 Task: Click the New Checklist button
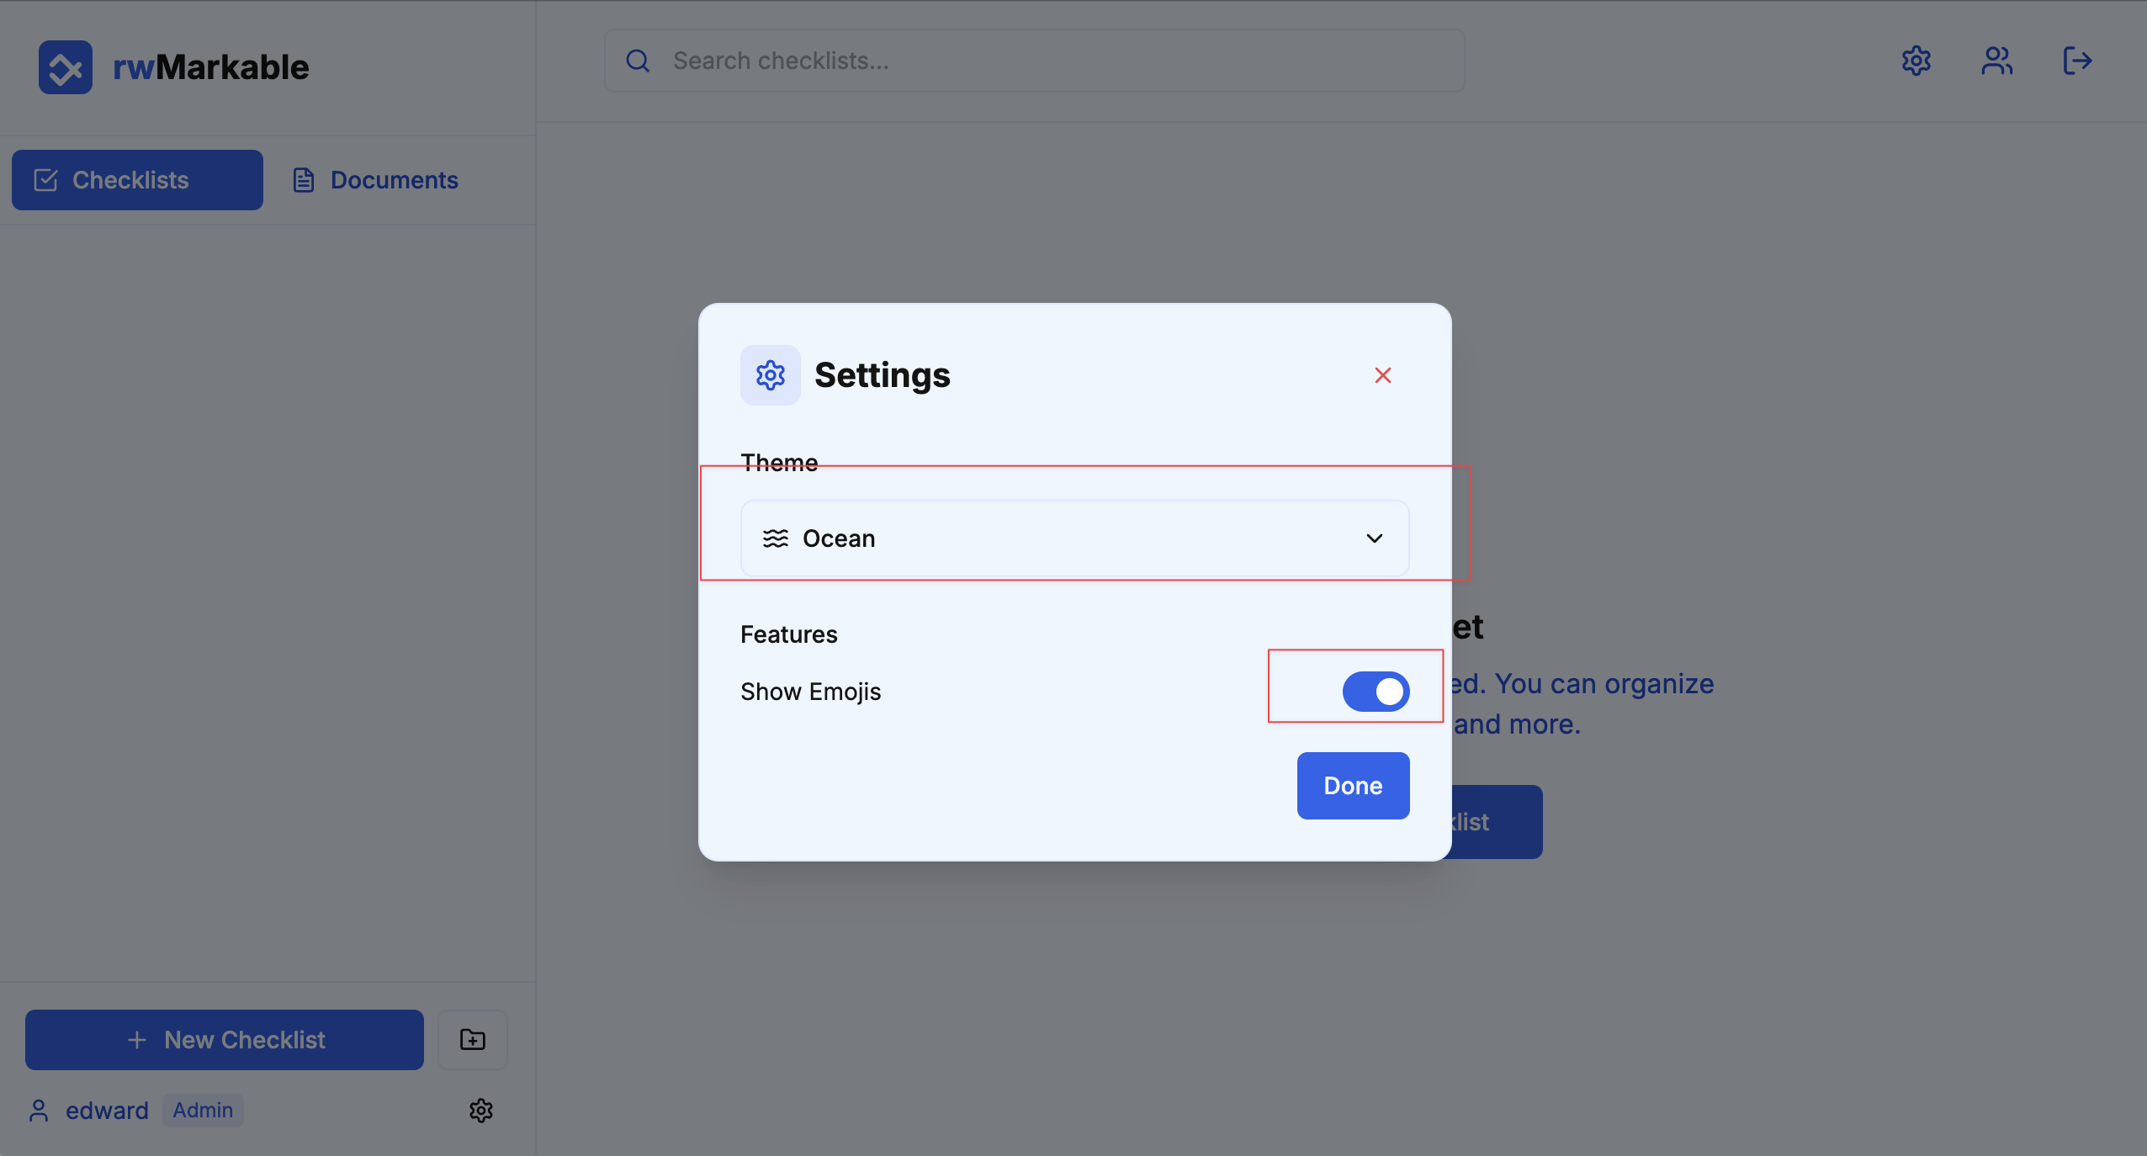point(225,1040)
